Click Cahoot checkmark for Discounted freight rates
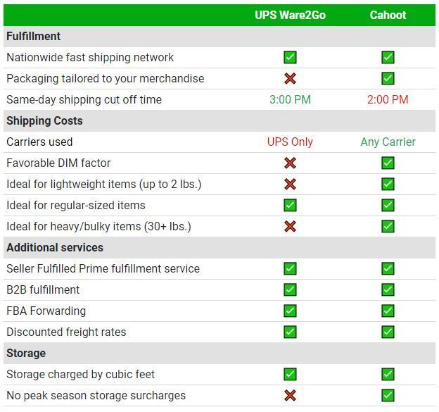Screen dimensions: 439x412 [388, 332]
